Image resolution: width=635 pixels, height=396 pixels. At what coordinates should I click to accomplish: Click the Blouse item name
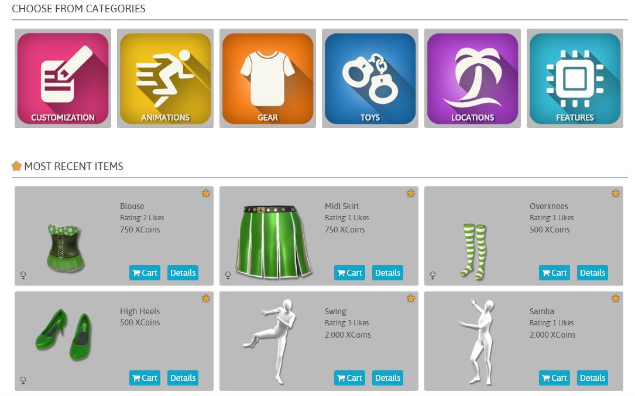(x=132, y=206)
